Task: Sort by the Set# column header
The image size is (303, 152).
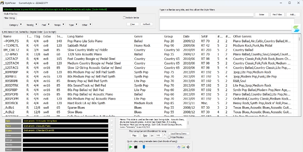Action: pos(208,36)
